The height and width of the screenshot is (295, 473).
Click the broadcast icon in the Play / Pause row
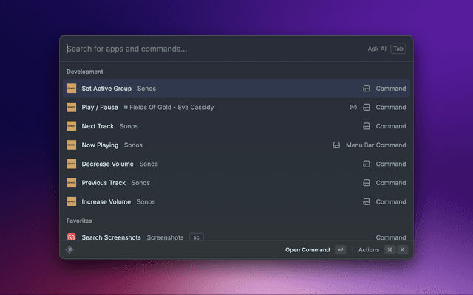tap(353, 107)
